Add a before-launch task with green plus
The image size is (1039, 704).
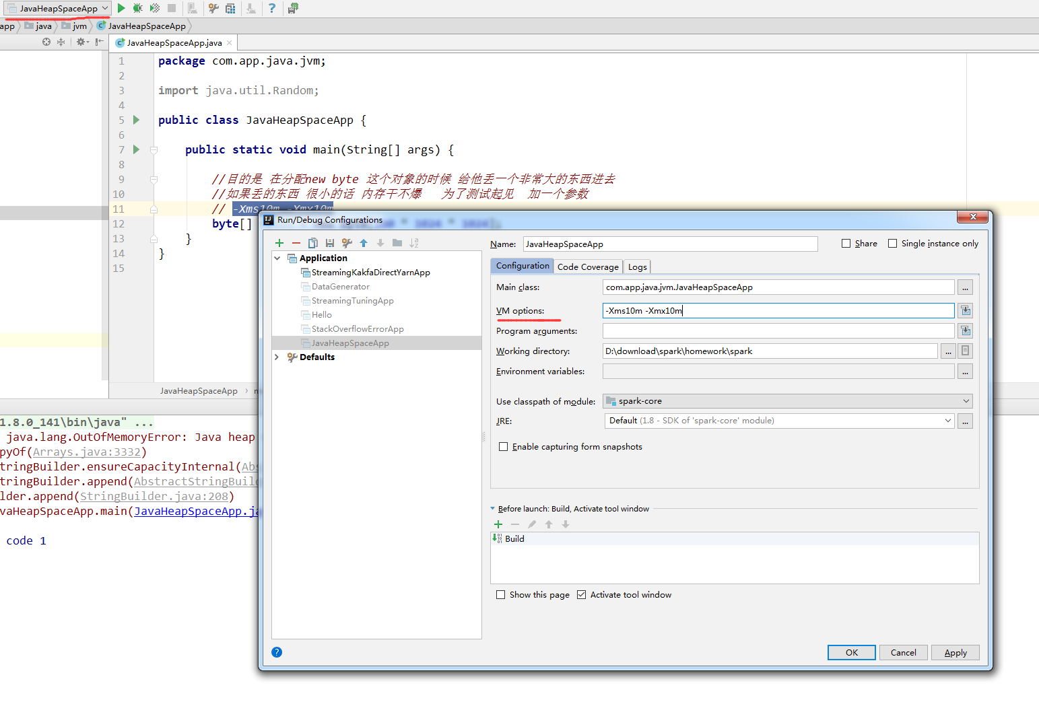[x=498, y=524]
